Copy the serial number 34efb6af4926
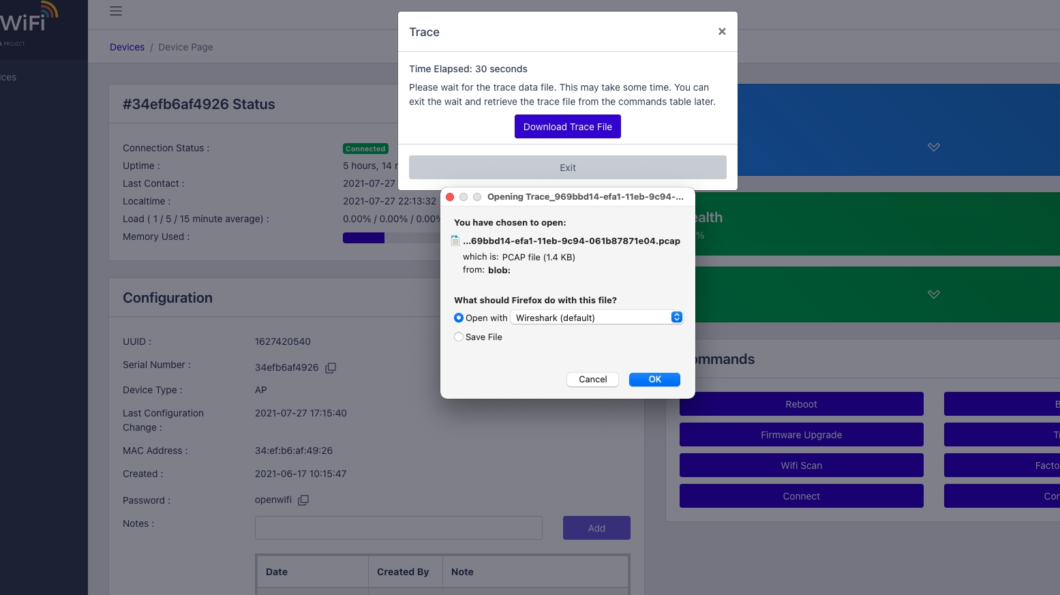Image resolution: width=1060 pixels, height=595 pixels. tap(331, 368)
